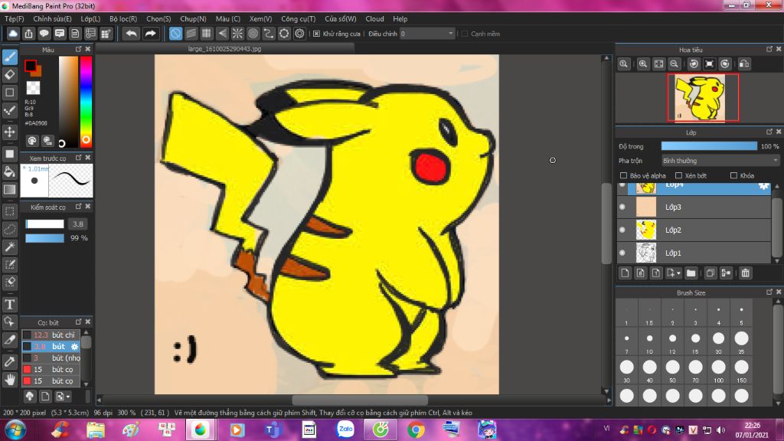This screenshot has width=784, height=441.
Task: Select the Hand pan tool
Action: 10,380
